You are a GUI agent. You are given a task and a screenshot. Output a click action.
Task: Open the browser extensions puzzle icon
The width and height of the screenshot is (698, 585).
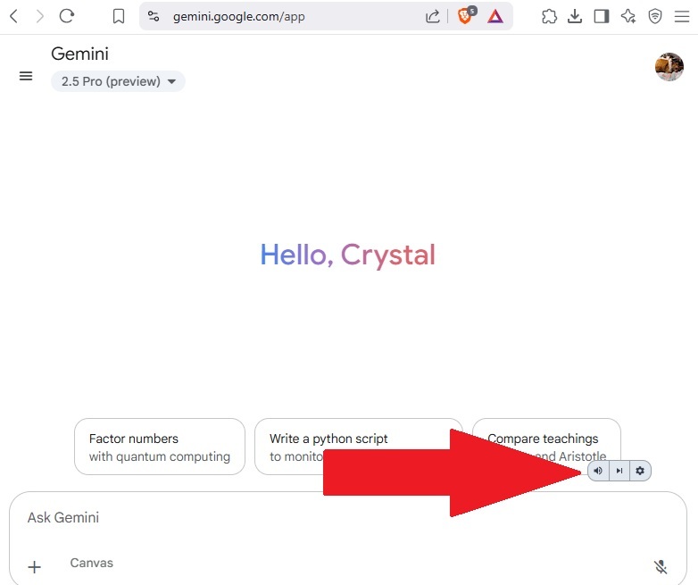549,16
